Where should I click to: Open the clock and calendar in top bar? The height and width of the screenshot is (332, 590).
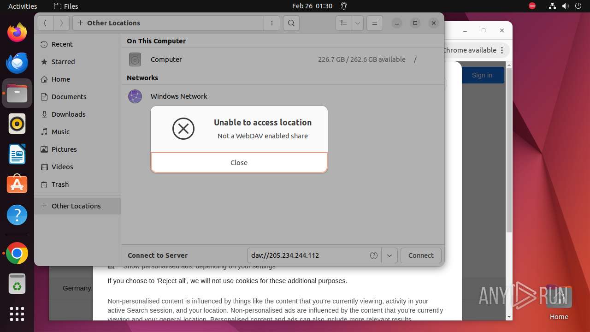pos(312,6)
